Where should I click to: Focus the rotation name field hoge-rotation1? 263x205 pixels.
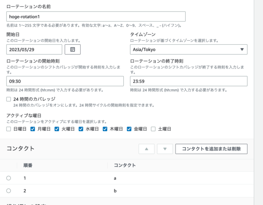[96, 16]
